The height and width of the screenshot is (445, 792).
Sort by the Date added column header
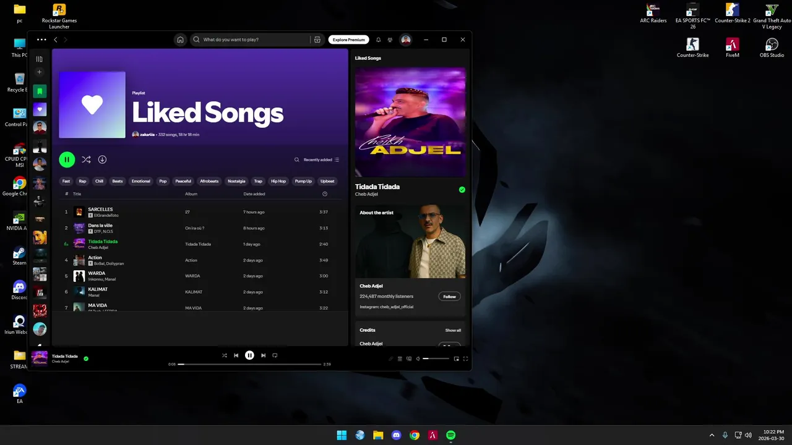254,194
